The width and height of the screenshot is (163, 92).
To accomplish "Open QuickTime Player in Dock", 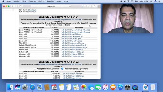I will coord(135,87).
